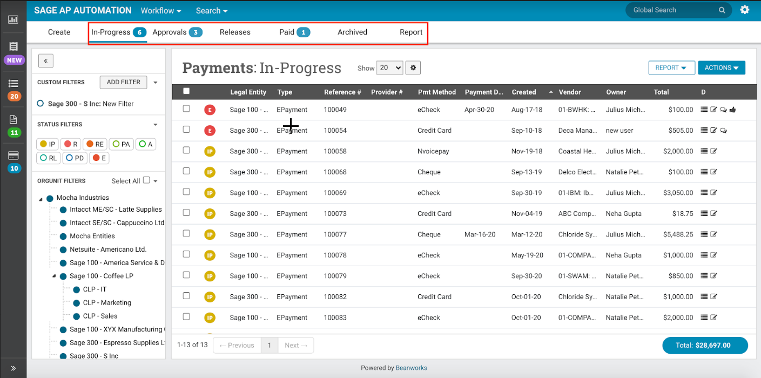Click edit icon for payment 100082
This screenshot has width=761, height=378.
[713, 297]
